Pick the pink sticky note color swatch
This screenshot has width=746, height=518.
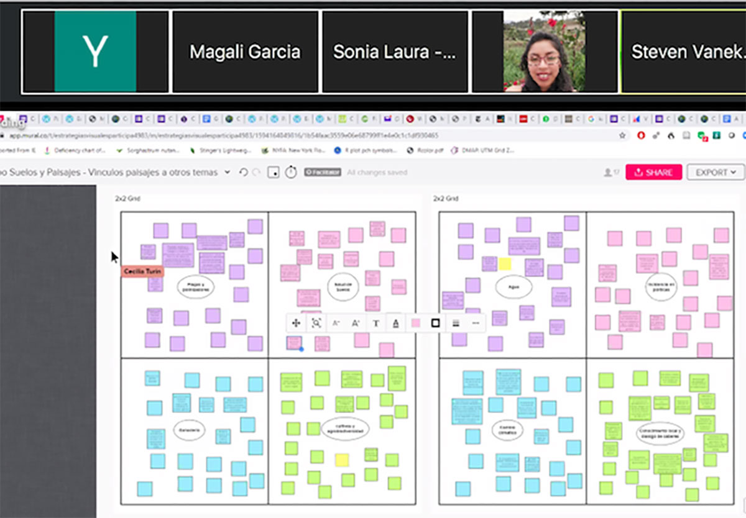coord(416,323)
